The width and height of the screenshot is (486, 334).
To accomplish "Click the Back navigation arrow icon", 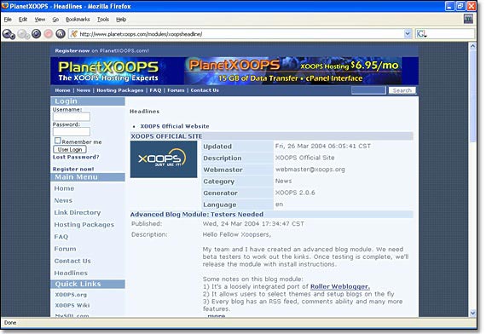I will pos(9,34).
